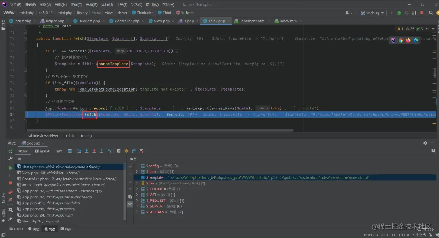Click the Step Over icon
Screen dimensions: 439x238
[79, 151]
